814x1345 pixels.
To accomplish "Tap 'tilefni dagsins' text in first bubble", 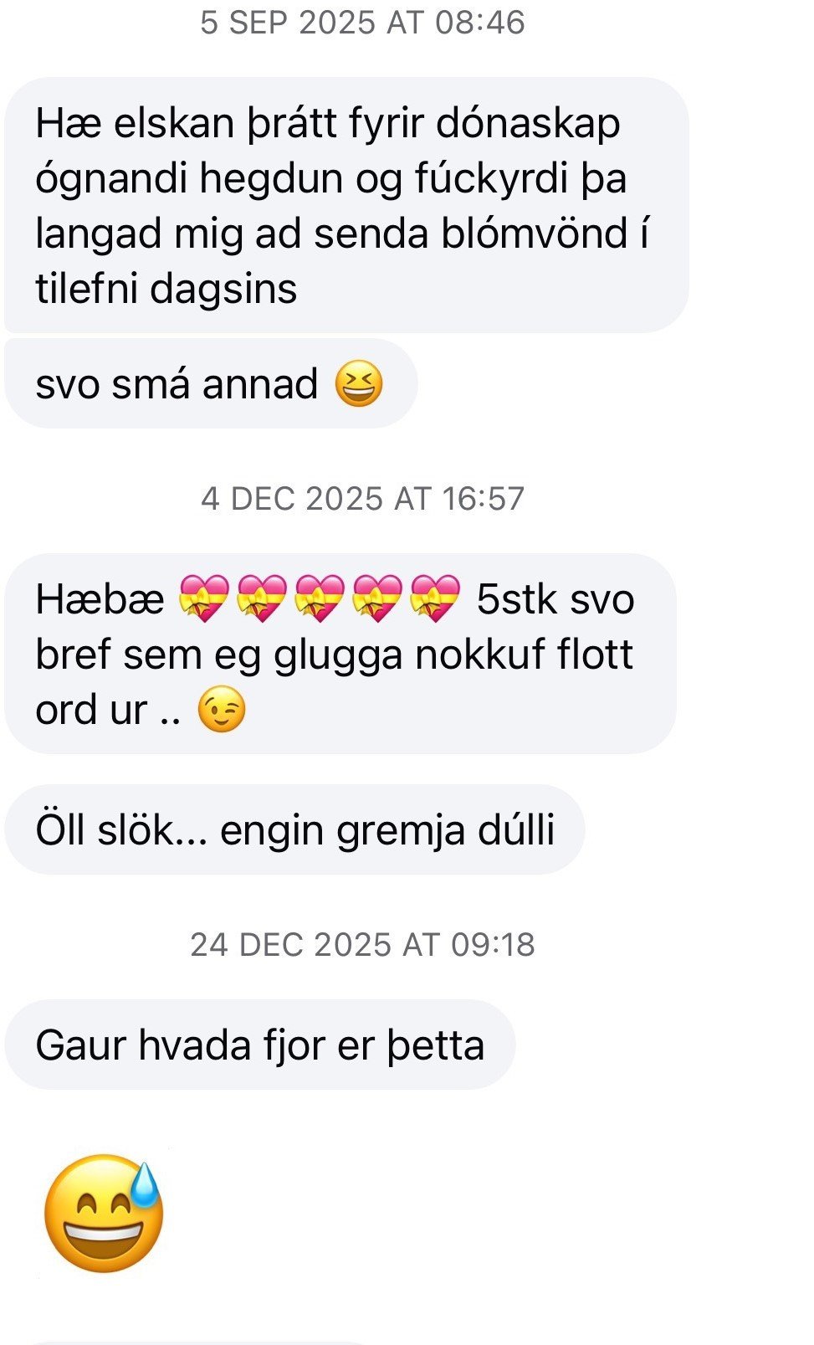I will pos(166,289).
